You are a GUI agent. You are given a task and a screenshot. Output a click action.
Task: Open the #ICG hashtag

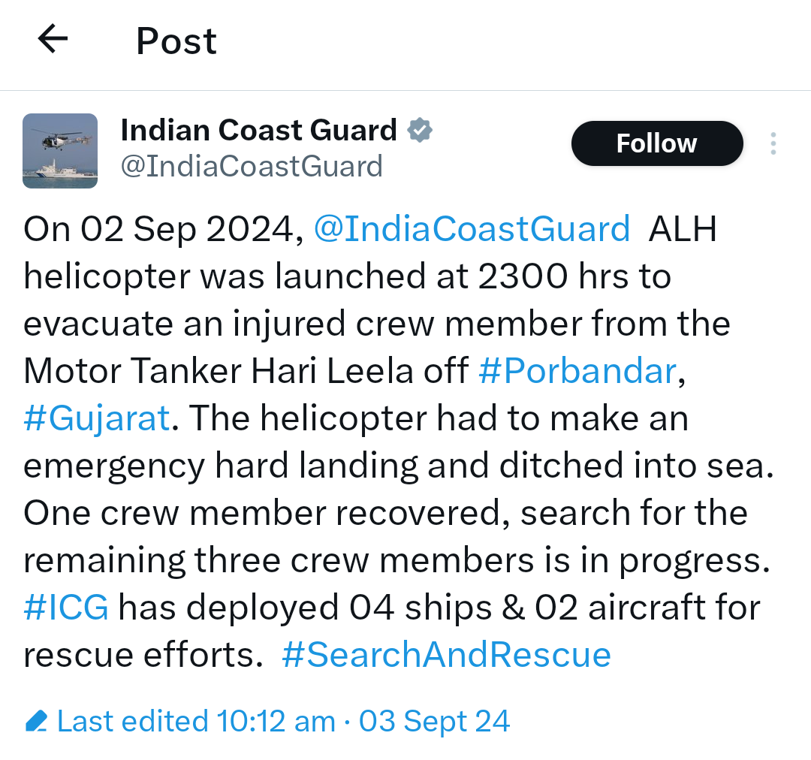[66, 608]
